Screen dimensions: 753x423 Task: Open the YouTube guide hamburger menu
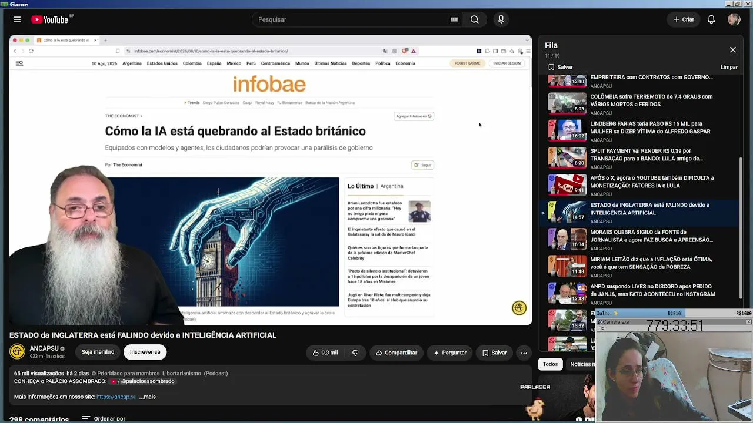[17, 19]
